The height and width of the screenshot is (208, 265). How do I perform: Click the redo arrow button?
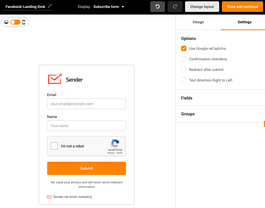[x=175, y=7]
